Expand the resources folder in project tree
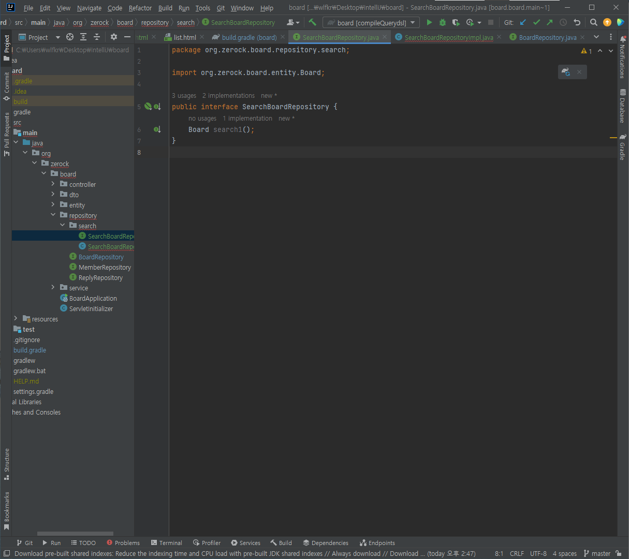This screenshot has width=629, height=559. pos(16,318)
